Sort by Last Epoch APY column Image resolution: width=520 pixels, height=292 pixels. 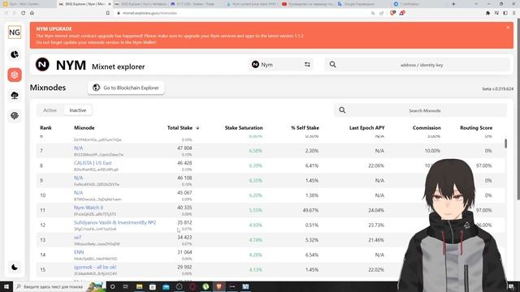pyautogui.click(x=366, y=128)
